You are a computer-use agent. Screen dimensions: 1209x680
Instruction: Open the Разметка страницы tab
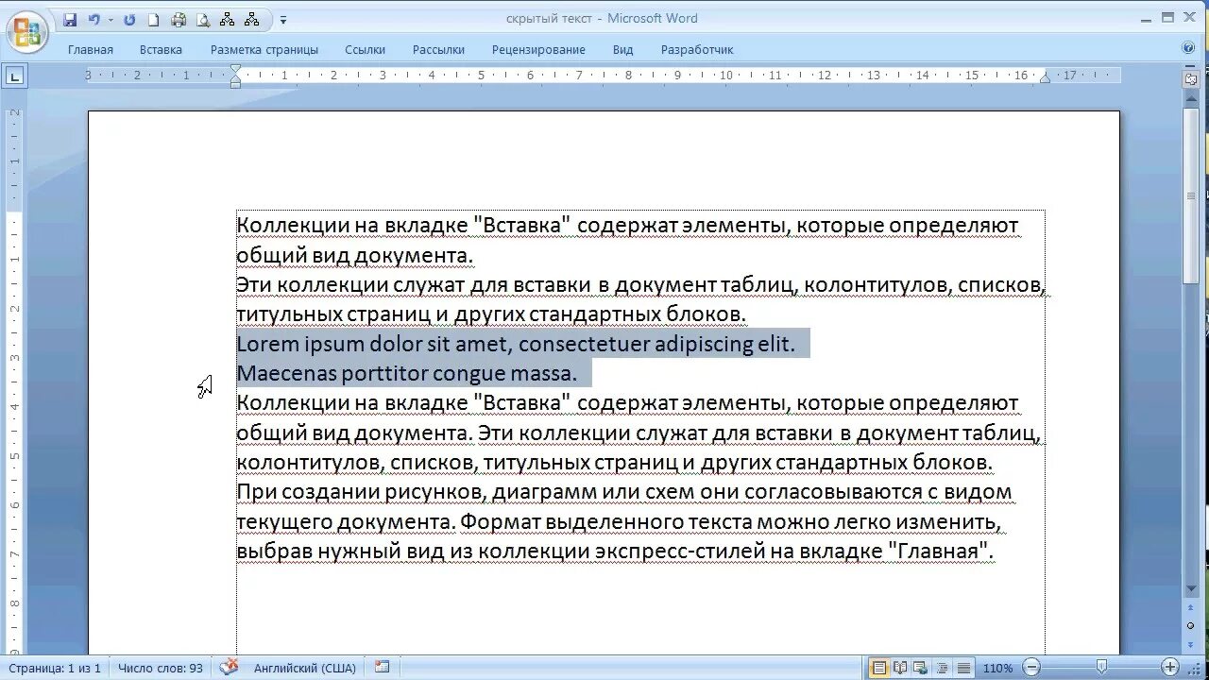(264, 50)
